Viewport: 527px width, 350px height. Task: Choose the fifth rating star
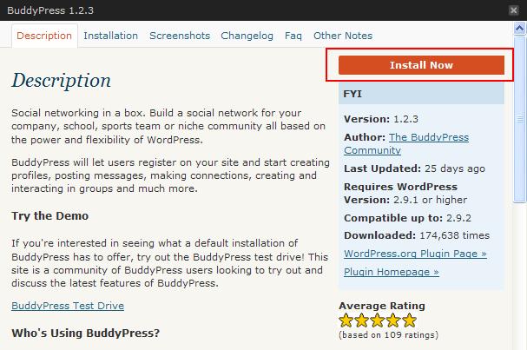click(409, 320)
